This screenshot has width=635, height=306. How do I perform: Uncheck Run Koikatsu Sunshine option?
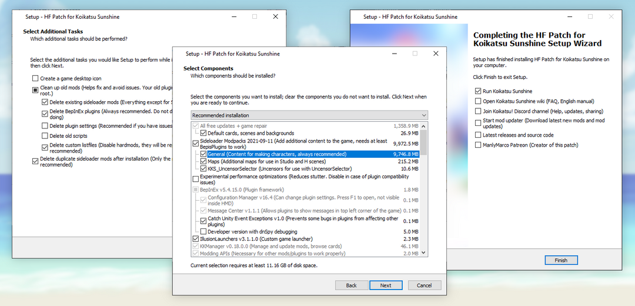coord(478,91)
